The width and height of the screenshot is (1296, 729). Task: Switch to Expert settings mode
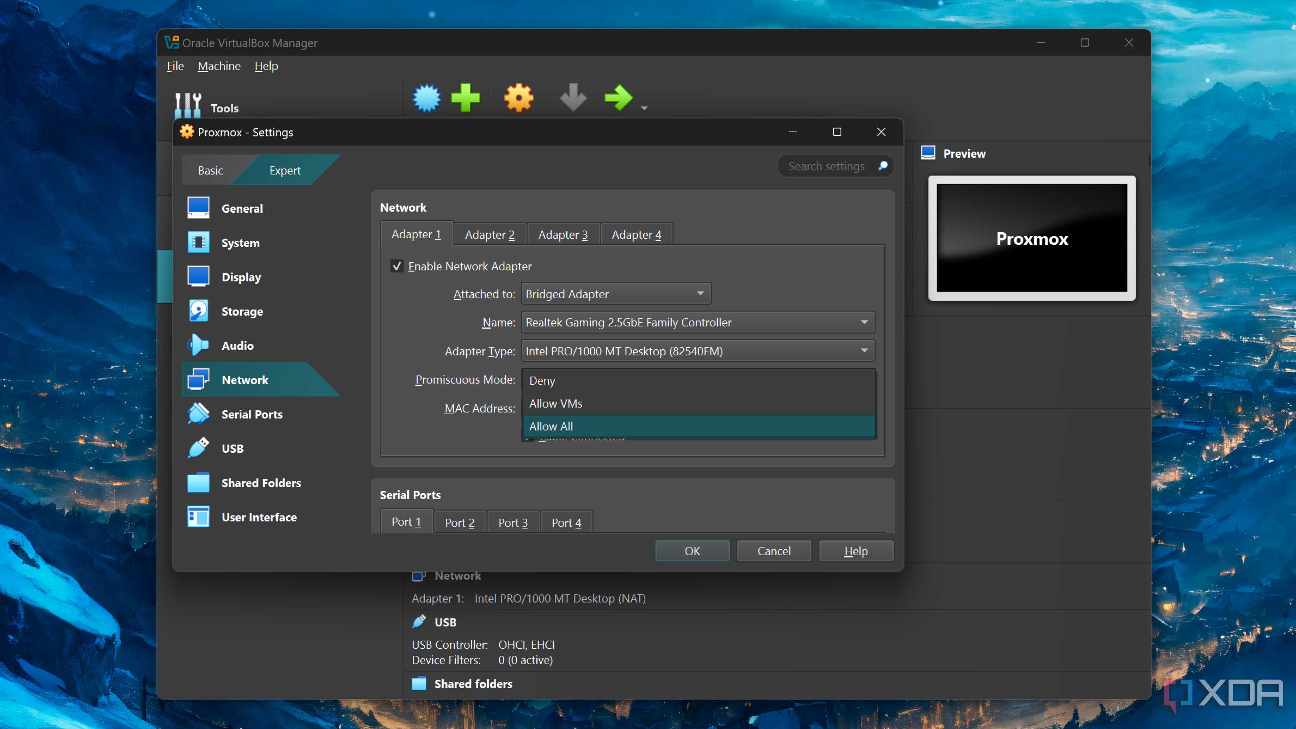pos(285,170)
